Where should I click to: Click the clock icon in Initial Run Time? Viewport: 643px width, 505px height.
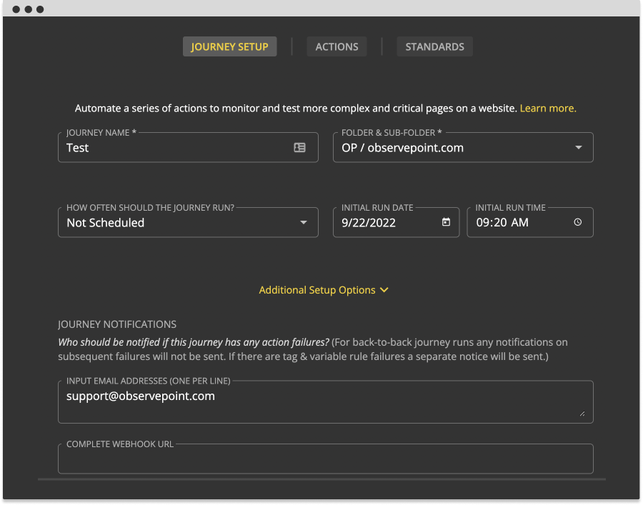[x=578, y=222]
